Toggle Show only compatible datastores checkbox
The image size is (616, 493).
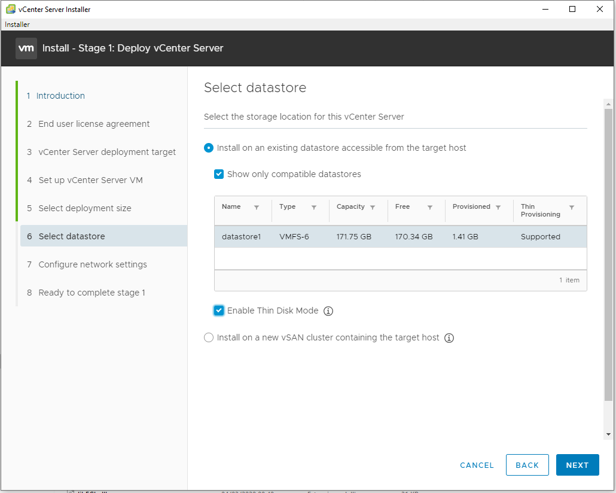pyautogui.click(x=219, y=174)
